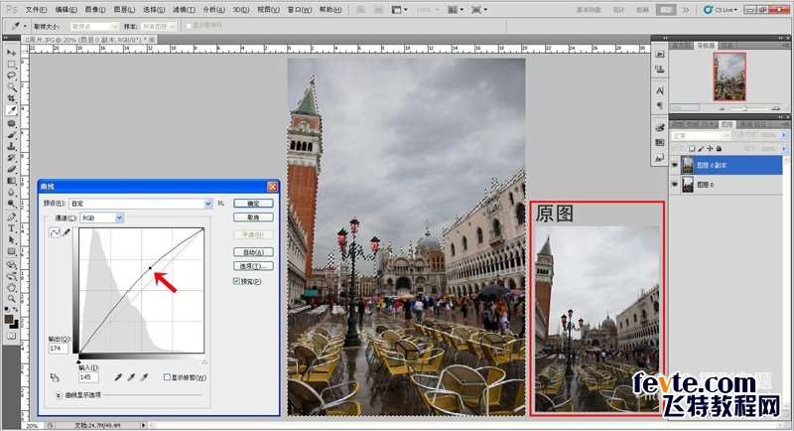794x431 pixels.
Task: Close the Curves dialog
Action: point(272,187)
